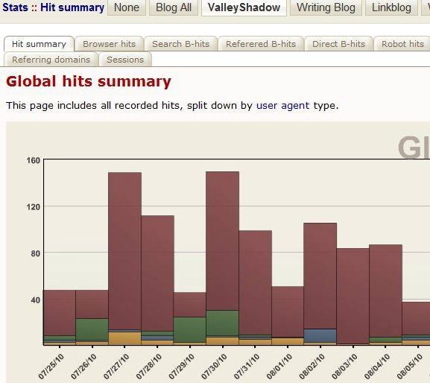Open the Referring domains tab

tap(51, 60)
